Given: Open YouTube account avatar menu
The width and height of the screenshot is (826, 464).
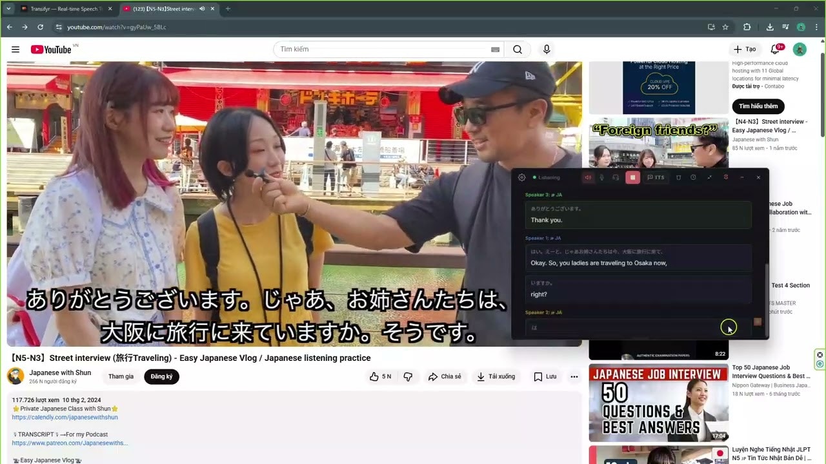Looking at the screenshot, I should tap(800, 50).
